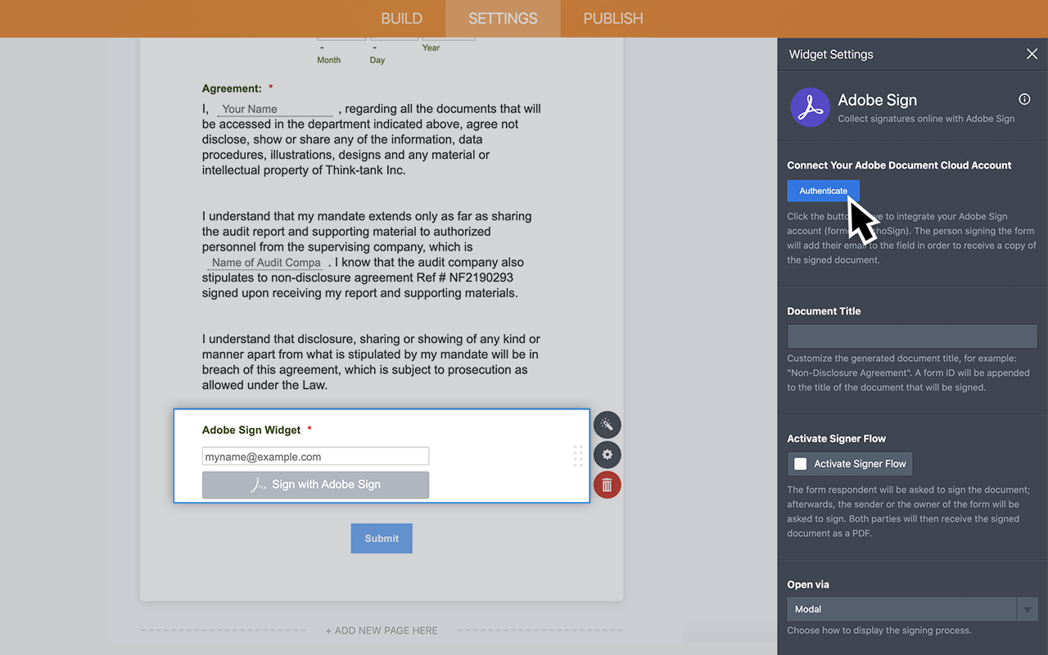Screen dimensions: 1048x655
Task: Open the widget gear settings icon
Action: point(607,454)
